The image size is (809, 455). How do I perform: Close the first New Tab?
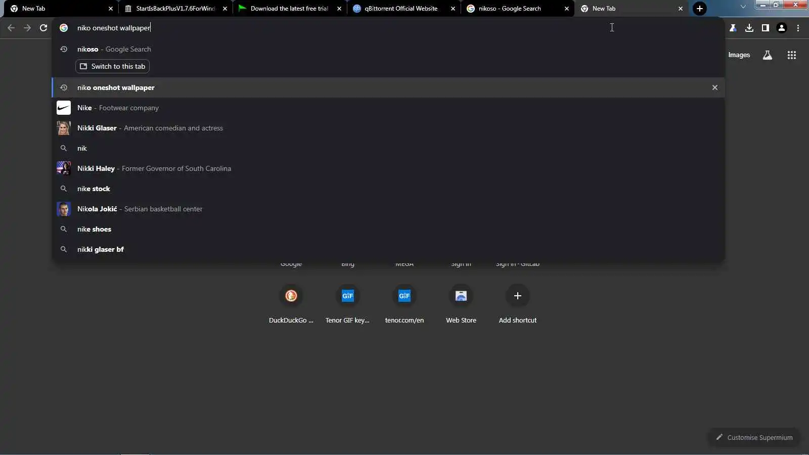pyautogui.click(x=111, y=9)
